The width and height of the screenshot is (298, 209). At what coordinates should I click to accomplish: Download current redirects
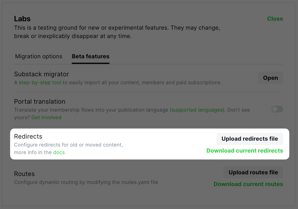pyautogui.click(x=244, y=151)
